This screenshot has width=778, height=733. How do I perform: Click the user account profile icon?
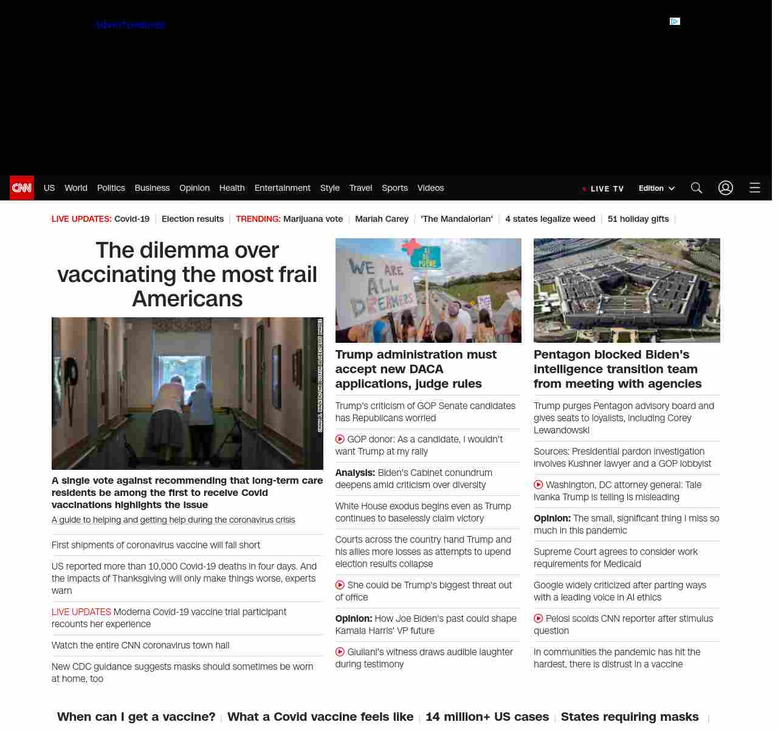[x=726, y=188]
